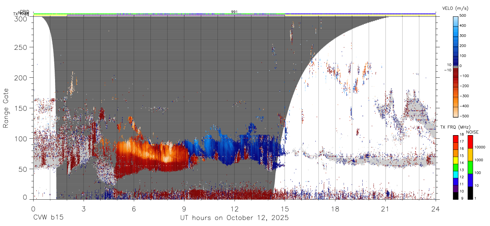This screenshot has width=490, height=226.
Task: Click the 16 label on TX FRQ legend
Action: (x=462, y=149)
